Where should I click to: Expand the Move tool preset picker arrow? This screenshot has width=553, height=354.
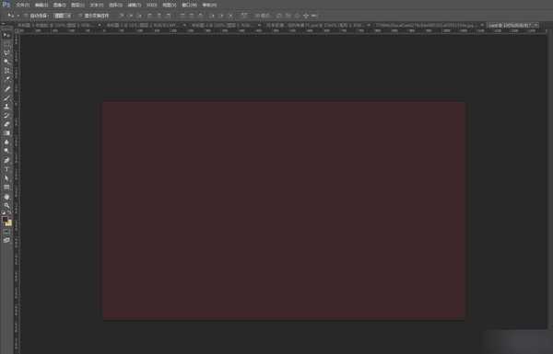(x=18, y=16)
